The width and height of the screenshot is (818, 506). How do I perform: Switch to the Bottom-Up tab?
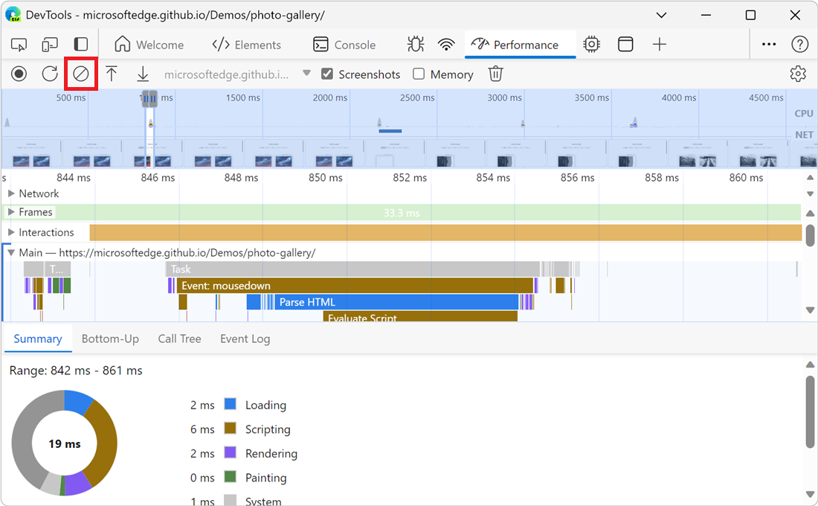(110, 339)
